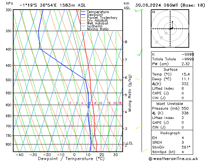This screenshot has height=161, width=208.
Task: Click the 750 hPa pressure label
Action: [9, 135]
